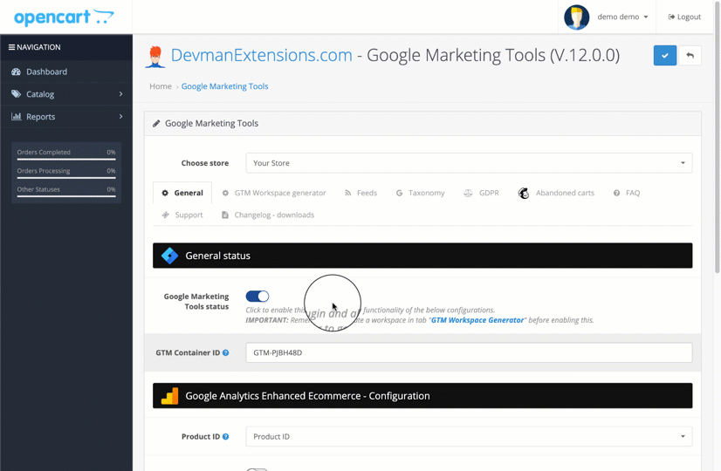Click the Google Tag Manager diamond icon
This screenshot has height=471, width=721.
169,256
